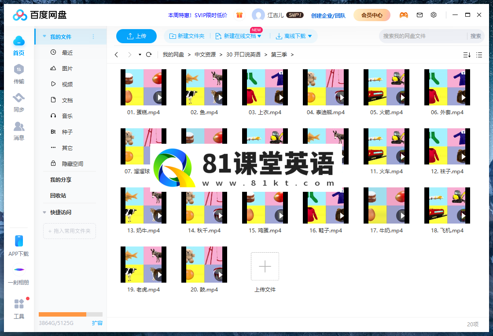
Task: Open the mail inbox icon
Action: 419,15
